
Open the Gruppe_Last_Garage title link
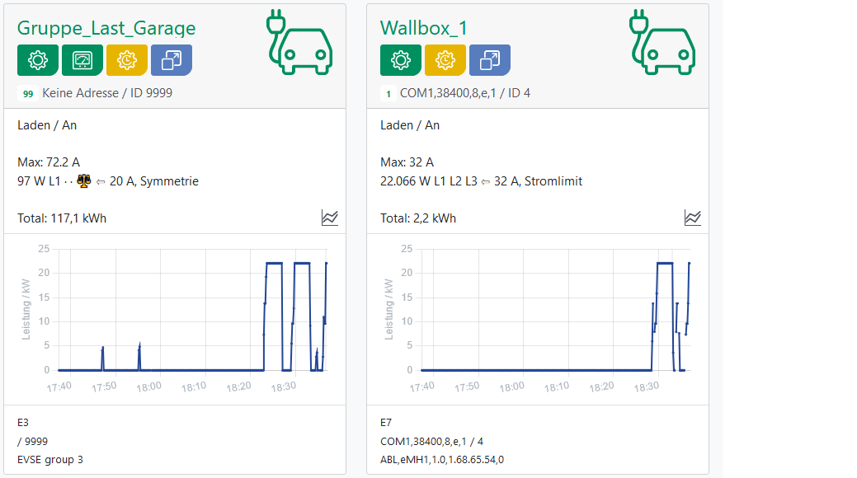coord(106,28)
